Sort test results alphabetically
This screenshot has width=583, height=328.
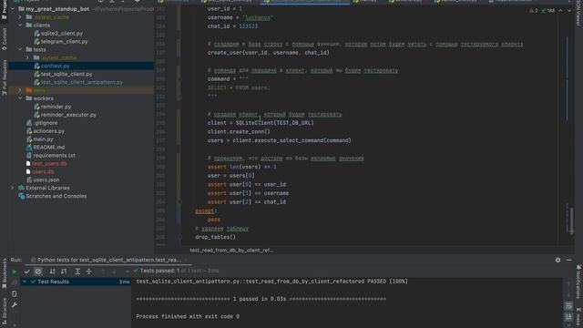pos(53,272)
